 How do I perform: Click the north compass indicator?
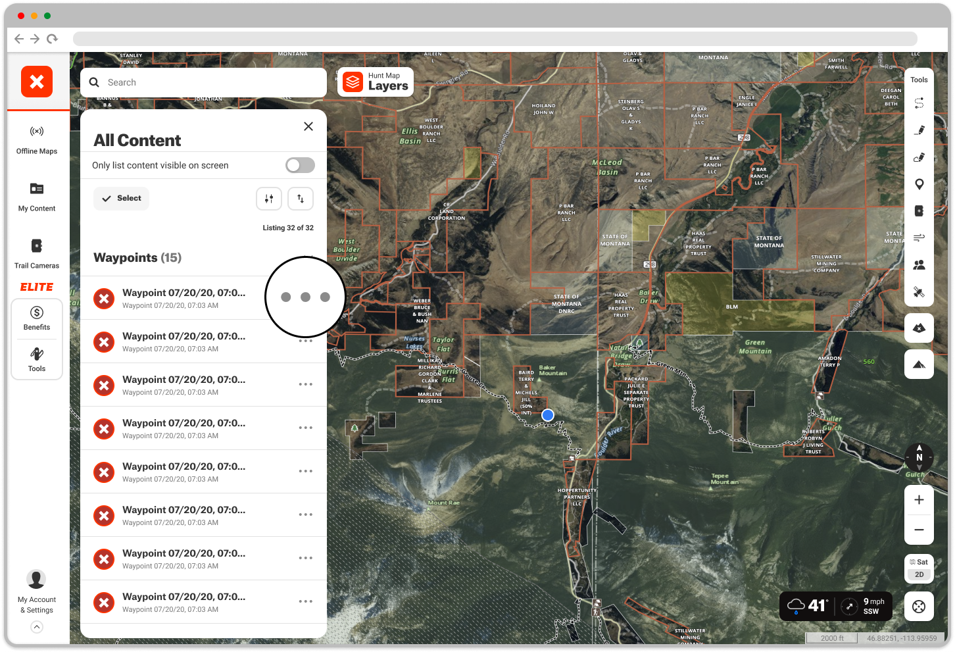pos(919,457)
